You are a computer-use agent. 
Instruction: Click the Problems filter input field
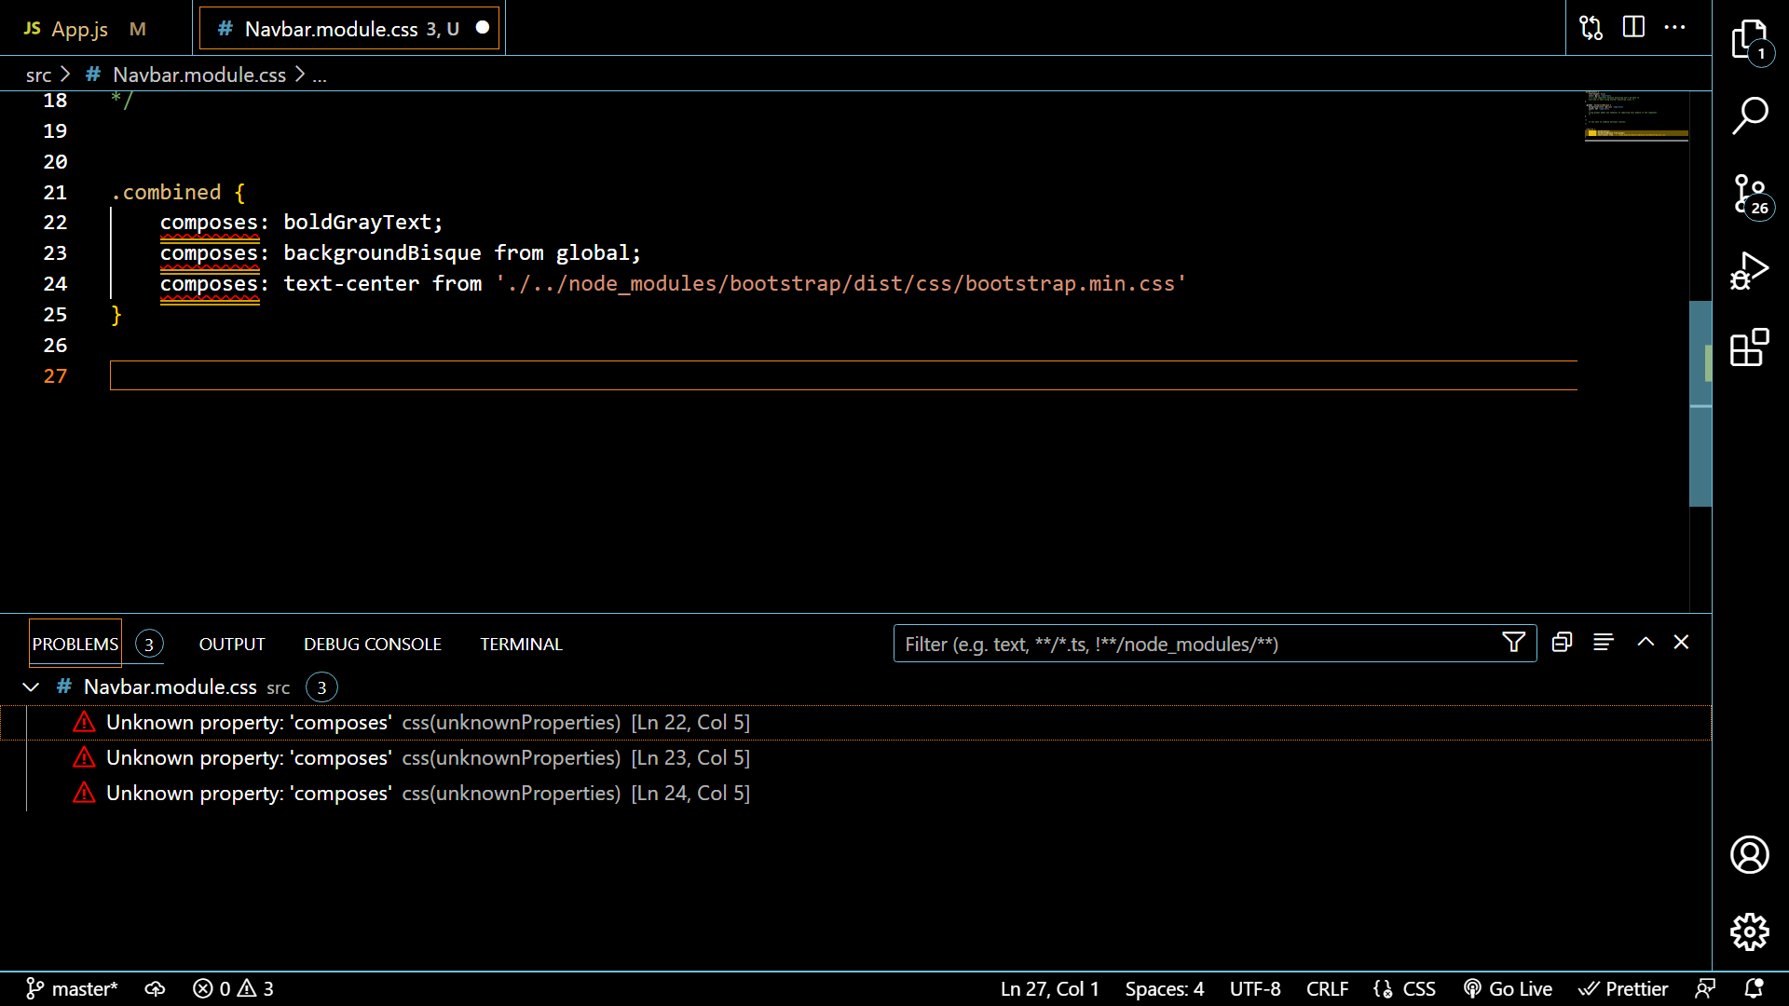click(x=1165, y=643)
